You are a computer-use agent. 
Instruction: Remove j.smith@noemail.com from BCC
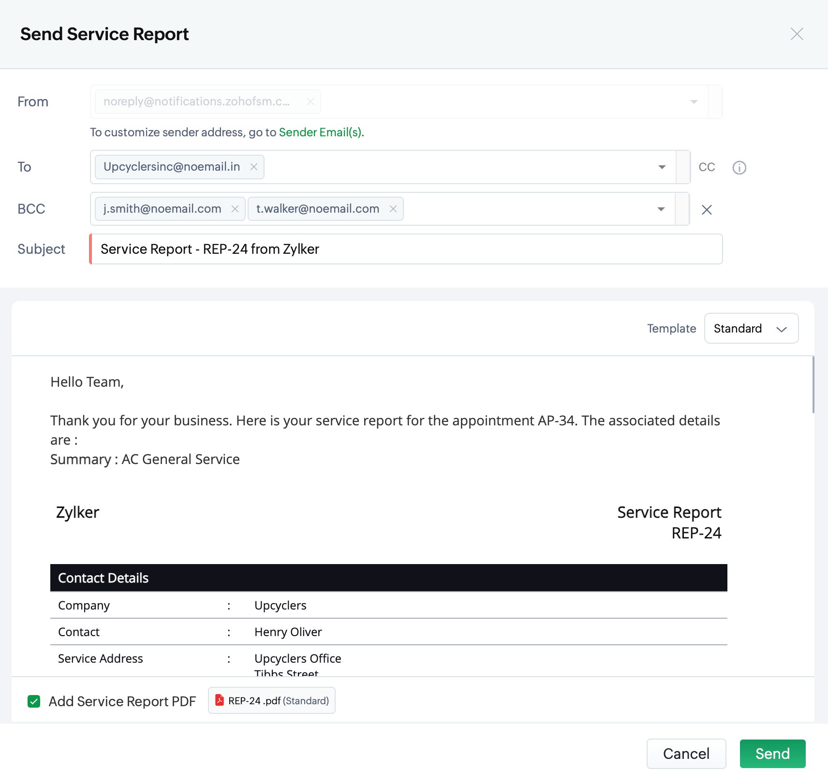pos(235,209)
